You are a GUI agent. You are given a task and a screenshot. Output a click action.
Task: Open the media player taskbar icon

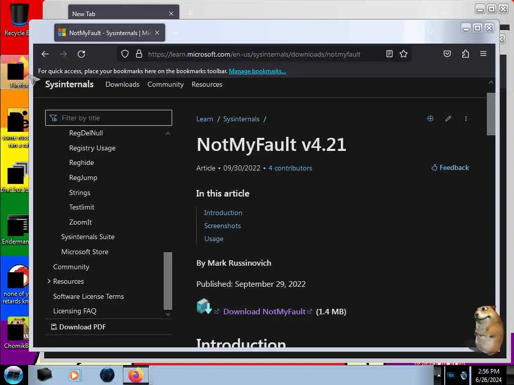tap(74, 375)
